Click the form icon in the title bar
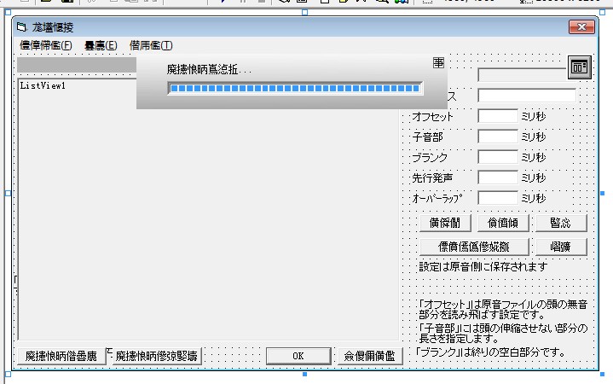Screen dimensions: 613x384 (21, 27)
